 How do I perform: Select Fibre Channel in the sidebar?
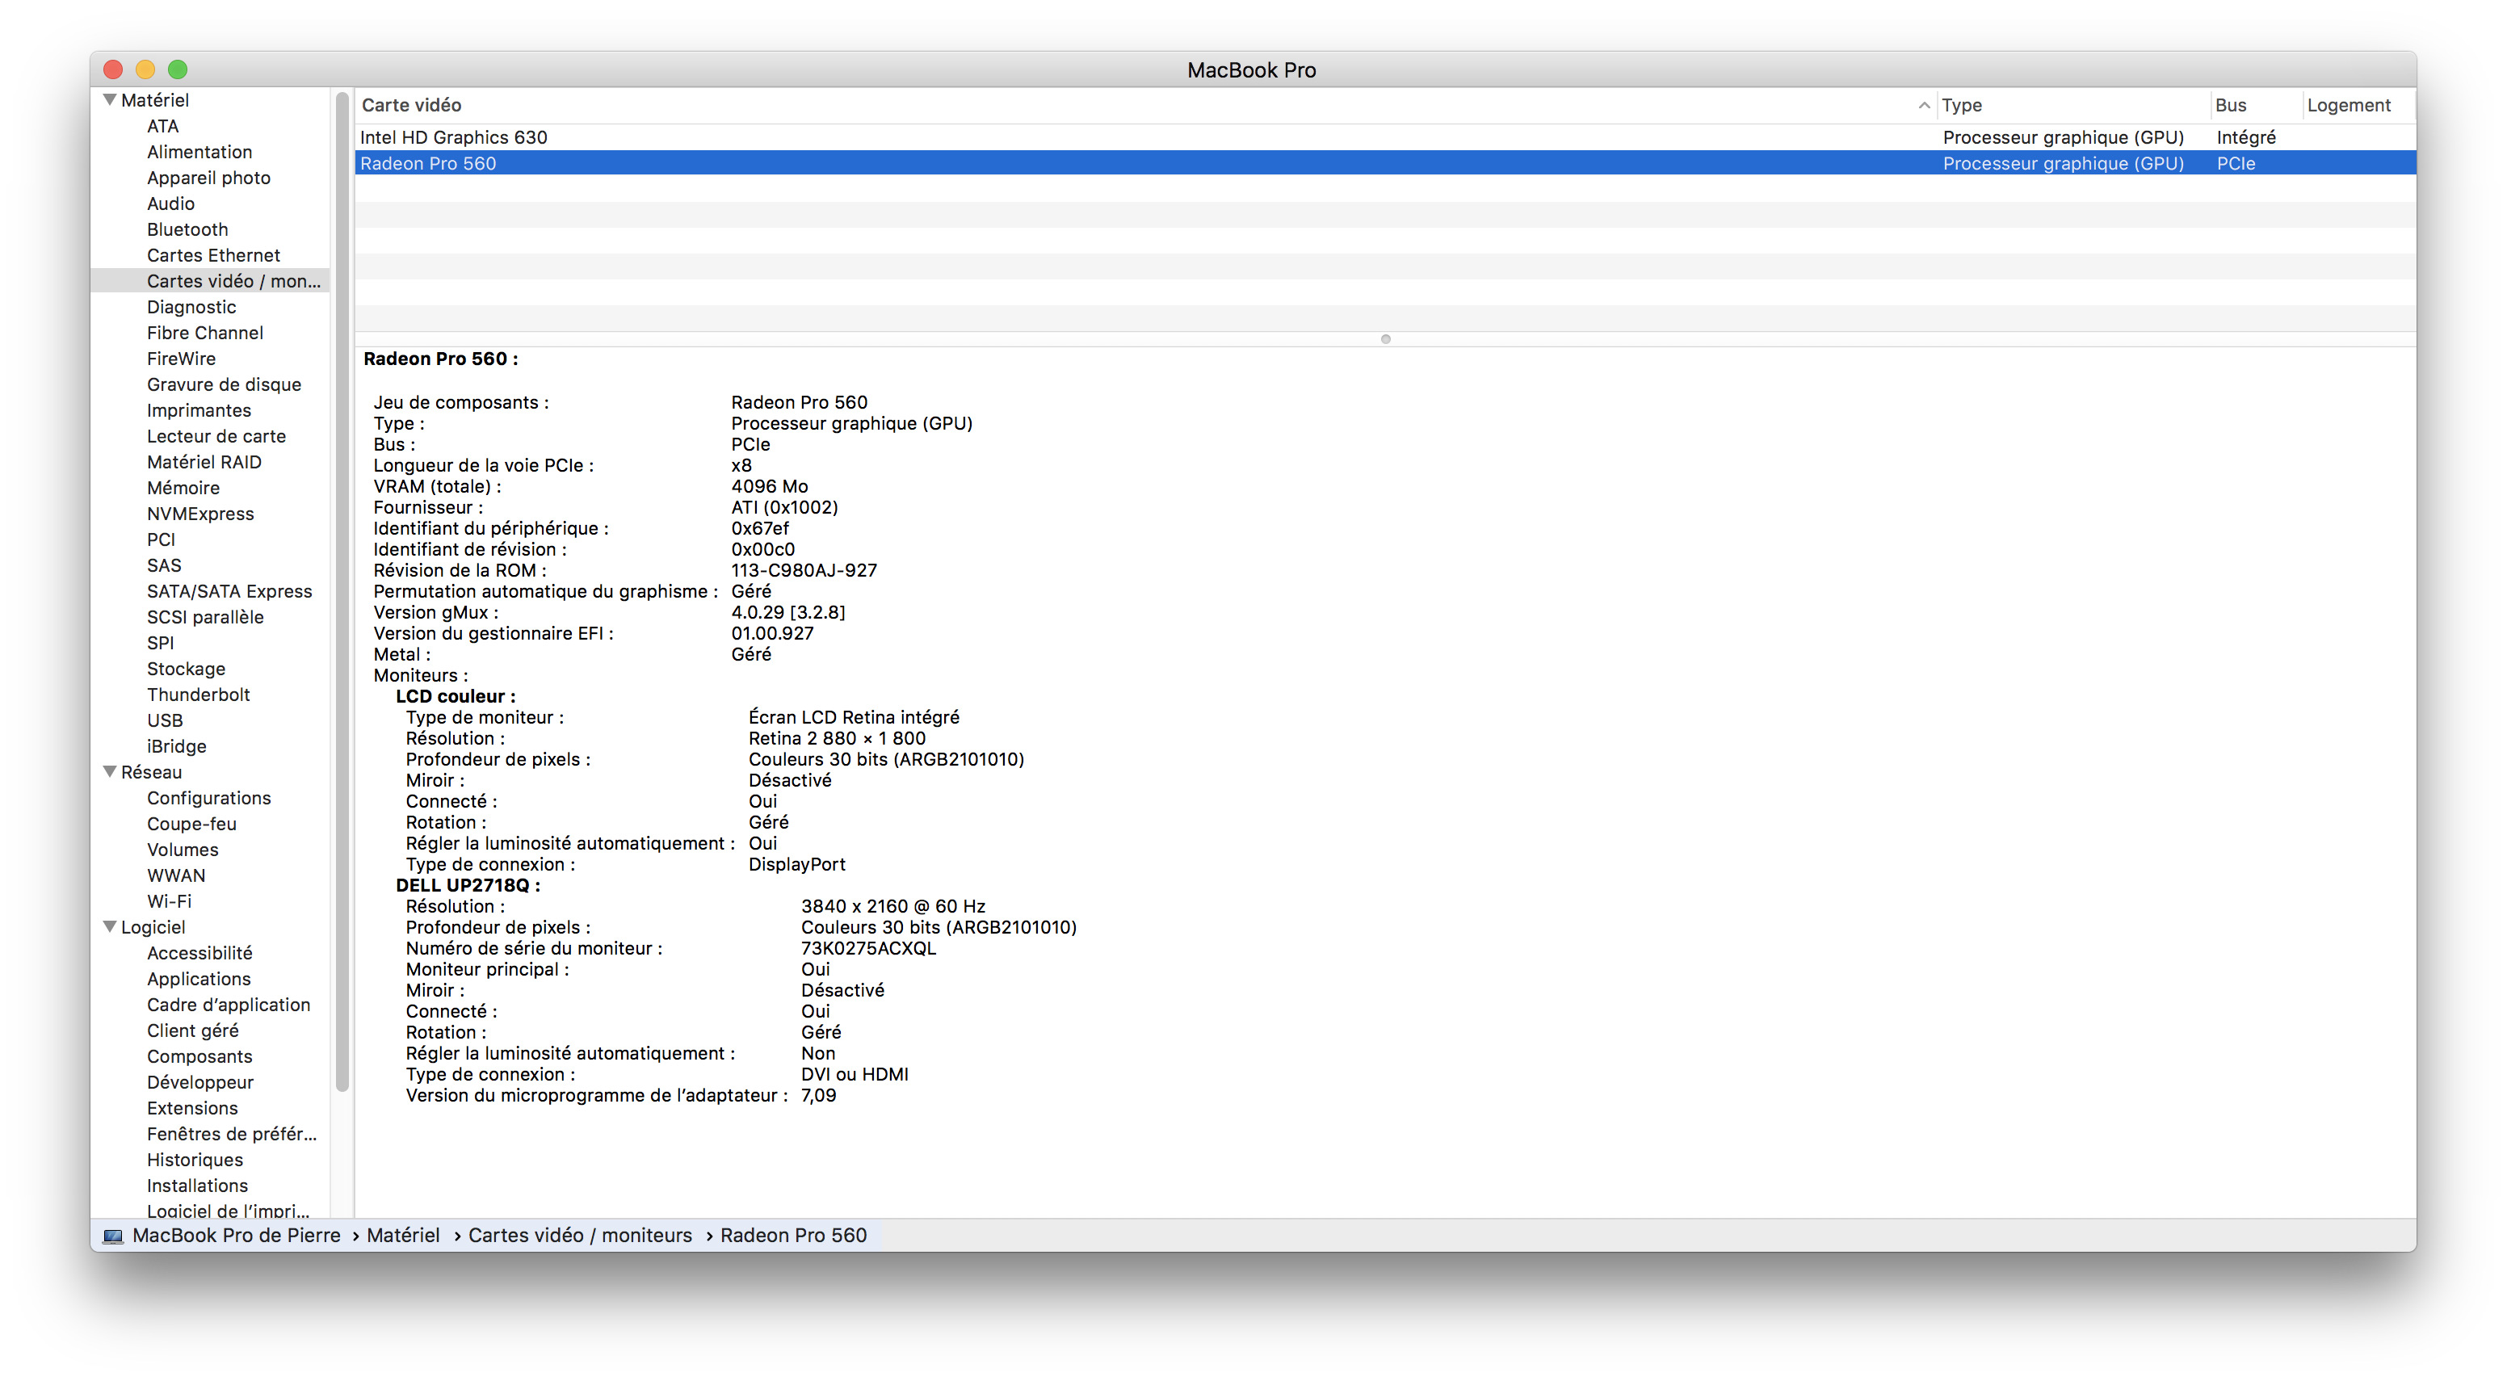[204, 333]
